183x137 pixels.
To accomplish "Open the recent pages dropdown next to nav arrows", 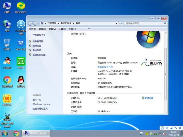I will pyautogui.click(x=39, y=23).
